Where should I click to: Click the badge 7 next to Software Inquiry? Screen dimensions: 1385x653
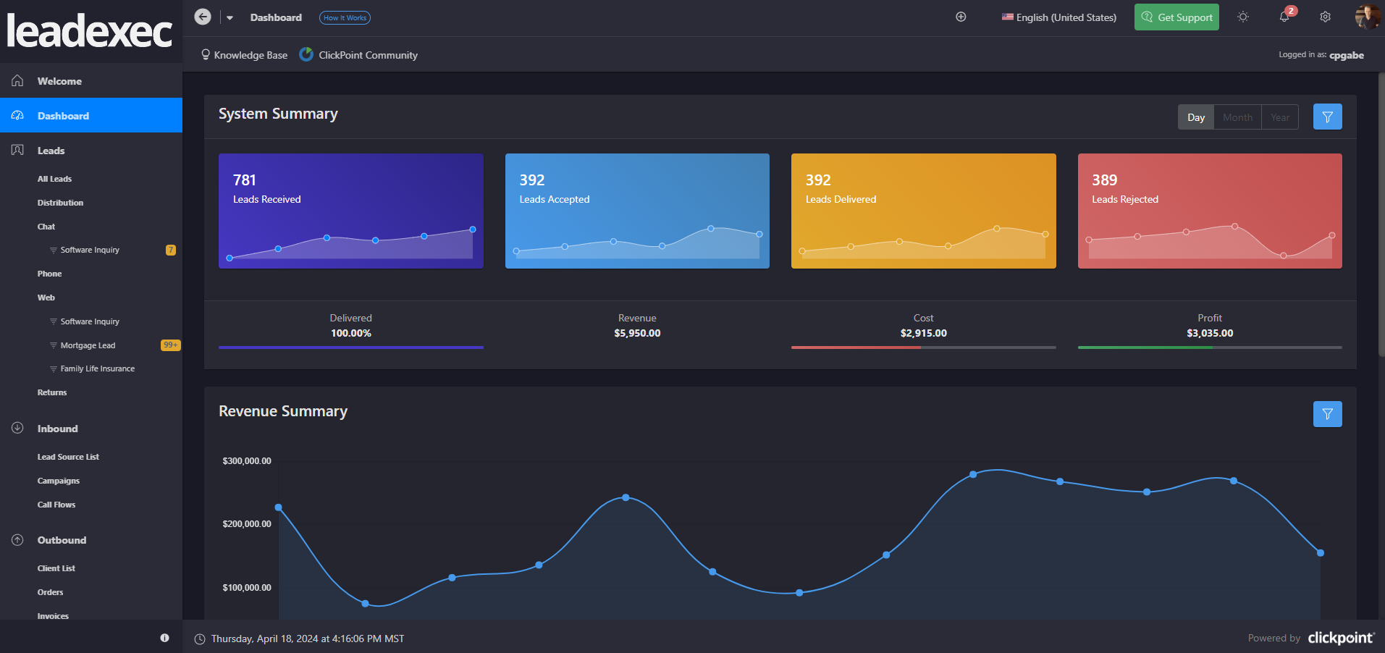pyautogui.click(x=171, y=250)
